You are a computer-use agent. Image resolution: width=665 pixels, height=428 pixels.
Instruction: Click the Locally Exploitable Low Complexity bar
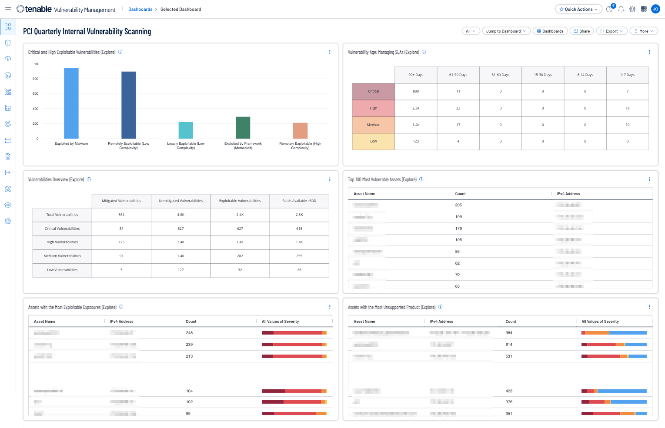click(186, 130)
